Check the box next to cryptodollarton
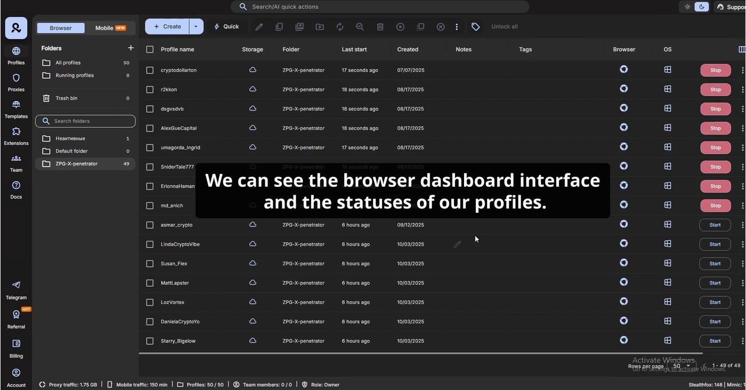The width and height of the screenshot is (746, 390). (150, 70)
